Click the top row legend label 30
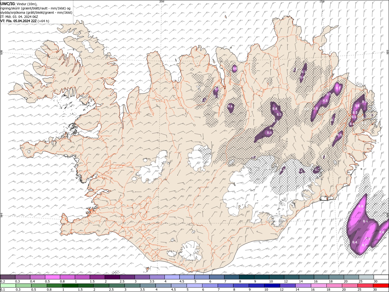The width and height of the screenshot is (389, 292). (376, 281)
